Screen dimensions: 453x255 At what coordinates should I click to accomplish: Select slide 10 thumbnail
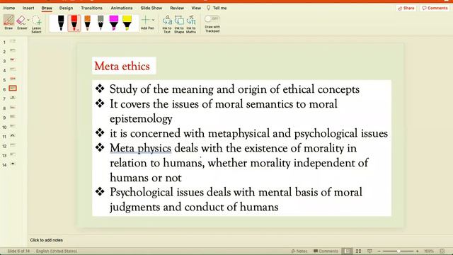click(13, 126)
